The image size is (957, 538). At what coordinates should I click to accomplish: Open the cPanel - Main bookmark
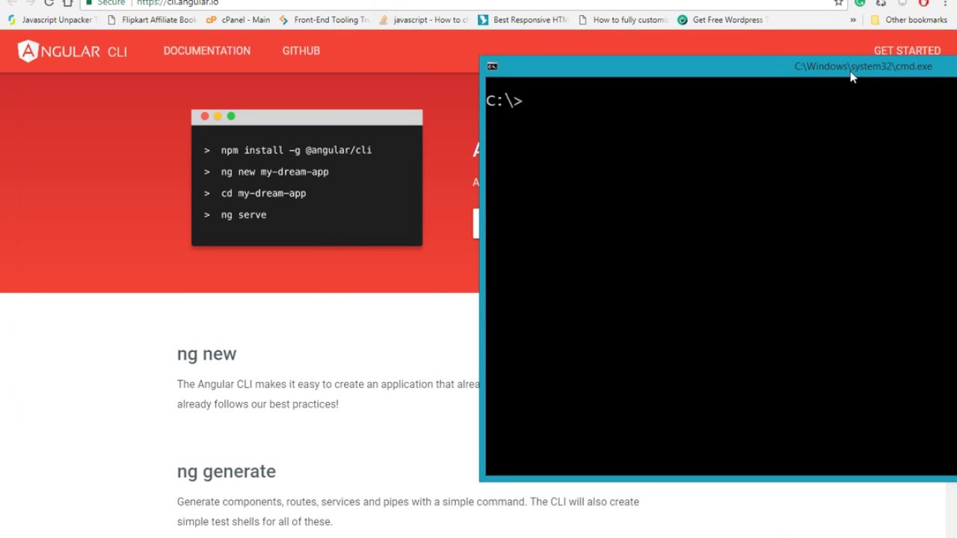click(238, 20)
